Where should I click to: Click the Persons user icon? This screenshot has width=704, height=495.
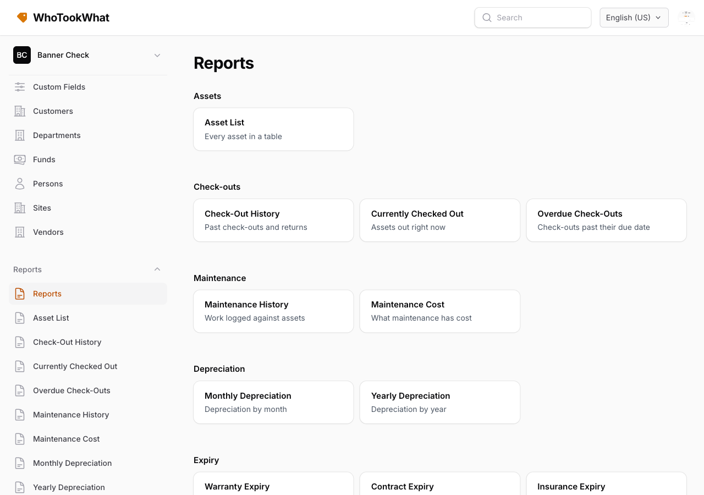[x=20, y=184]
